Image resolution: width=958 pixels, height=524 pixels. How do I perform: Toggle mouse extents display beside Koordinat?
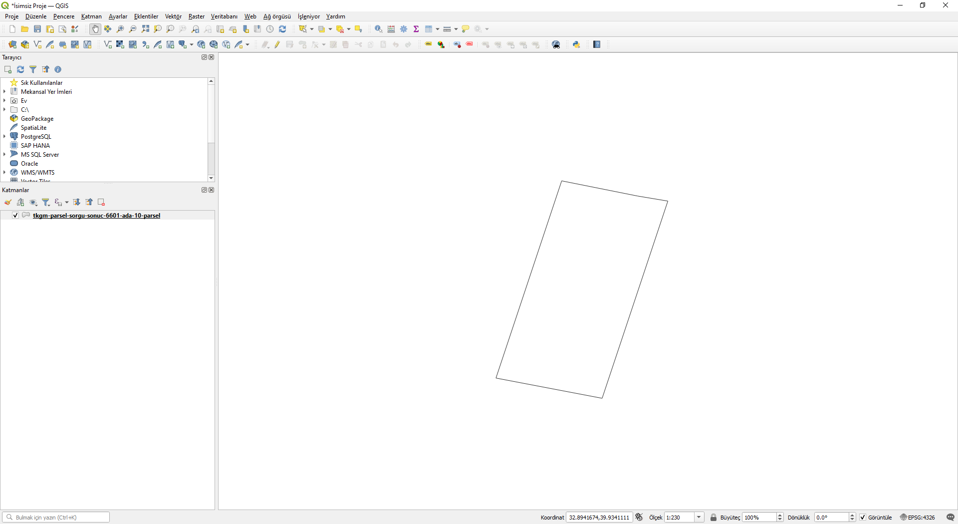639,517
